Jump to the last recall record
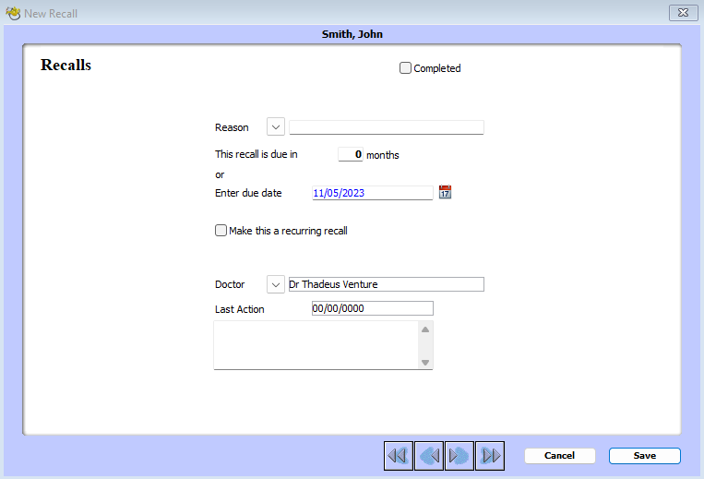Image resolution: width=704 pixels, height=479 pixels. pos(490,456)
